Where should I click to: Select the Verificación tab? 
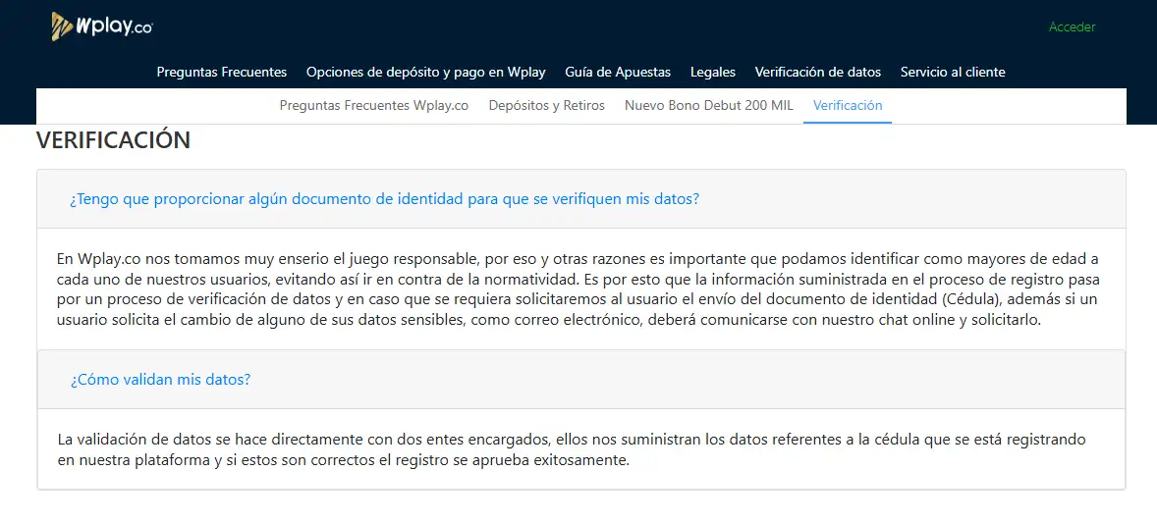coord(848,105)
